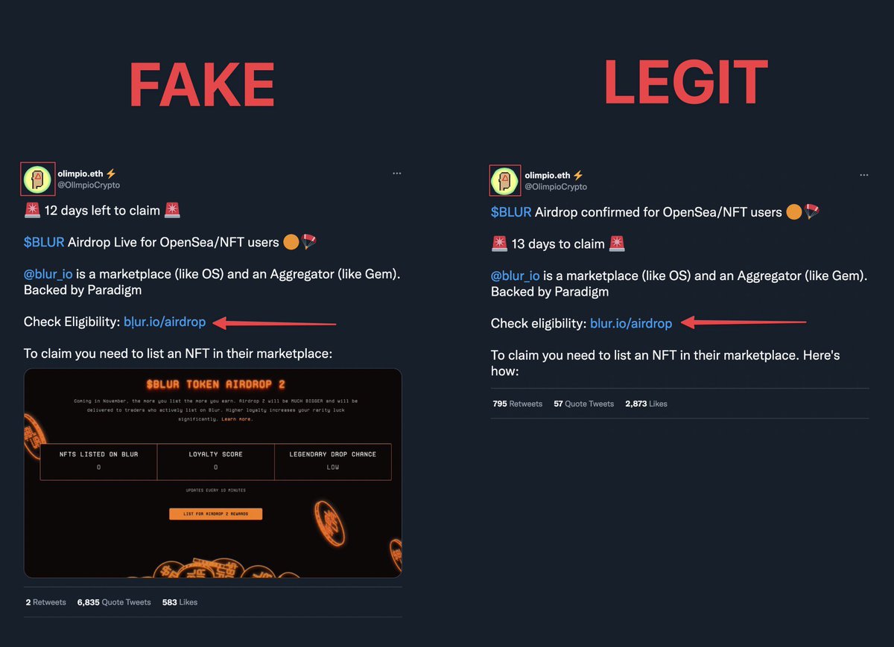Viewport: 894px width, 647px height.
Task: Click List For Airdrop 2 Rewards button
Action: (215, 514)
